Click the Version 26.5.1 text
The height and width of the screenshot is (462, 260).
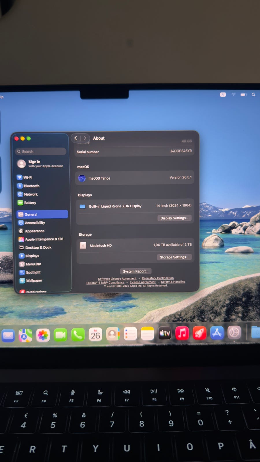181,177
